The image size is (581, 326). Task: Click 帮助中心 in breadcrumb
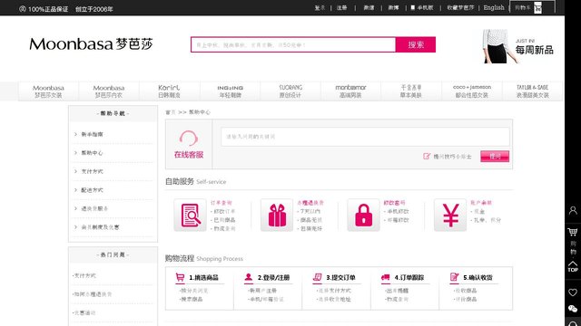pos(200,112)
